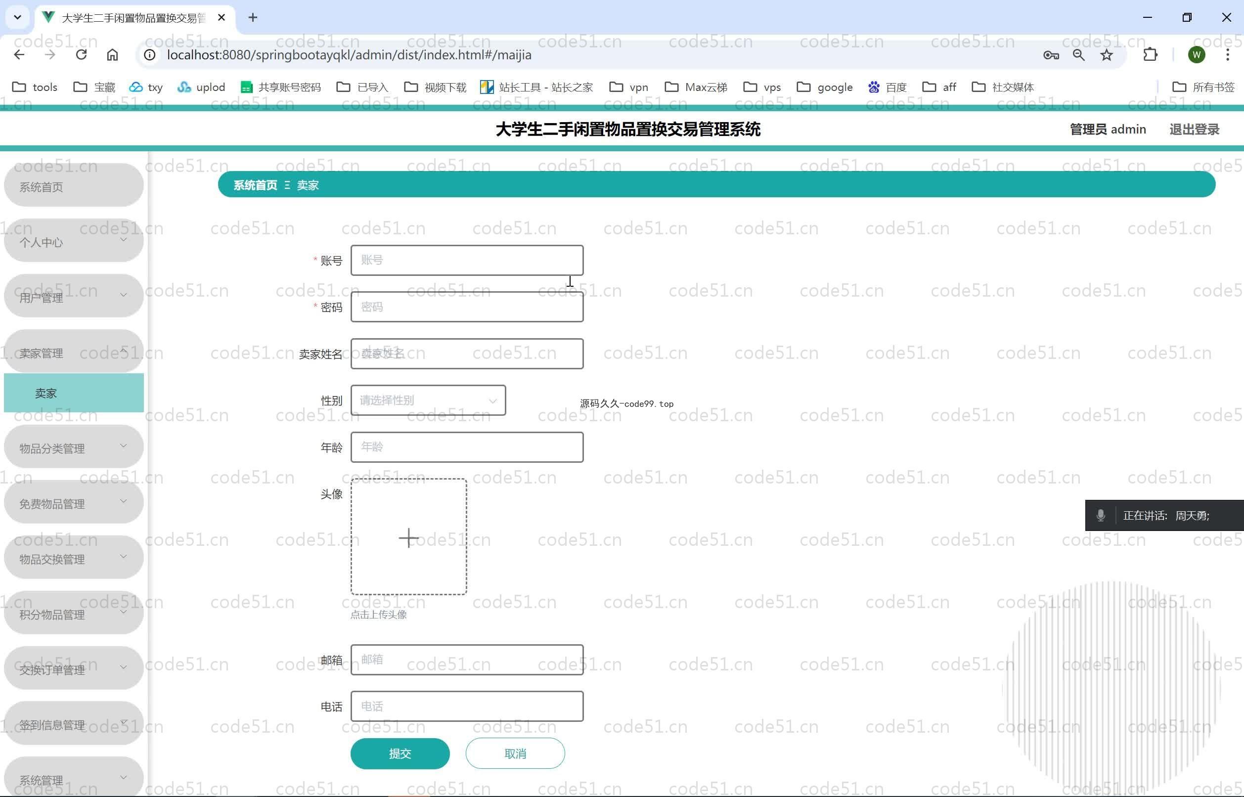Open the 已导入 bookmark folder
1244x797 pixels.
pos(362,87)
